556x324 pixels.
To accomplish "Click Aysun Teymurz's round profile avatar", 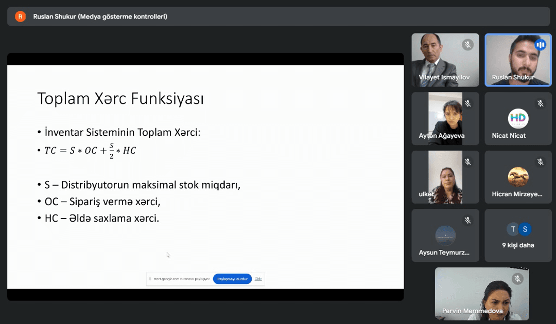I will coord(445,236).
